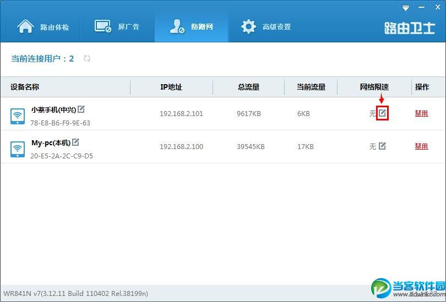Disable device 小萘手机(中兴) via 禁用 link
The height and width of the screenshot is (302, 446).
point(421,113)
